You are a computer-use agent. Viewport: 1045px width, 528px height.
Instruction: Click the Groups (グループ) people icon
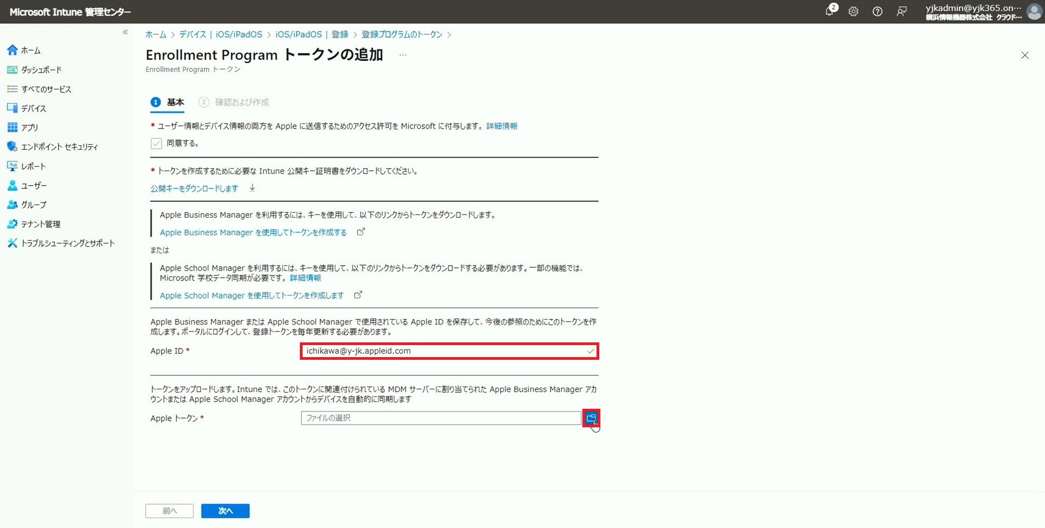[12, 205]
